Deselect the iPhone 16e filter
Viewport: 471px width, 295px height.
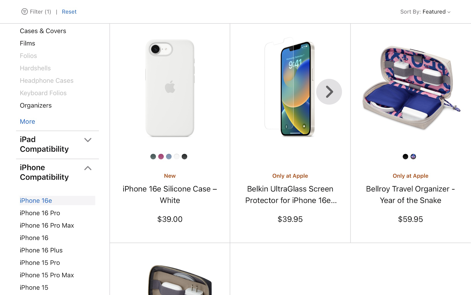click(x=36, y=200)
